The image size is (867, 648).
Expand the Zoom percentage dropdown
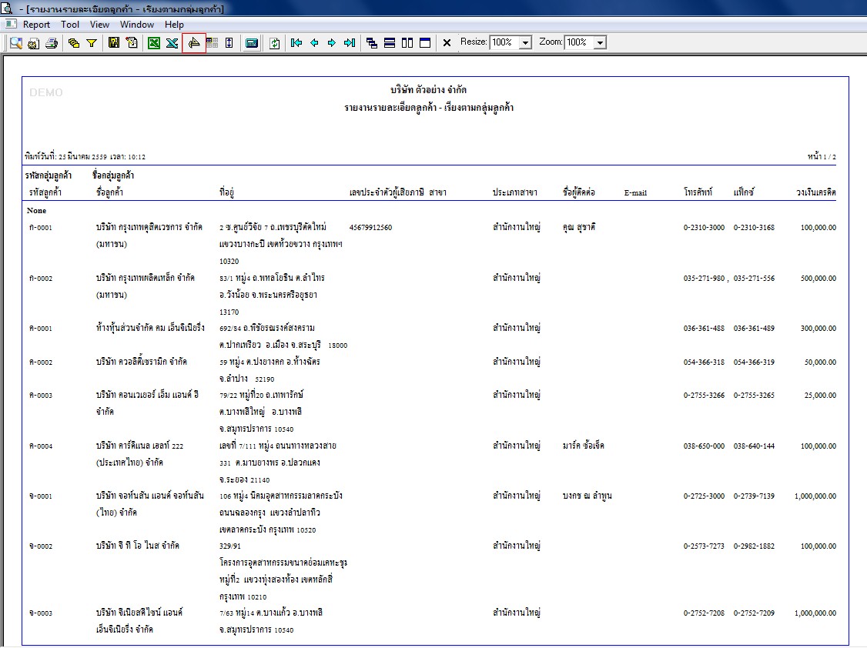point(601,42)
